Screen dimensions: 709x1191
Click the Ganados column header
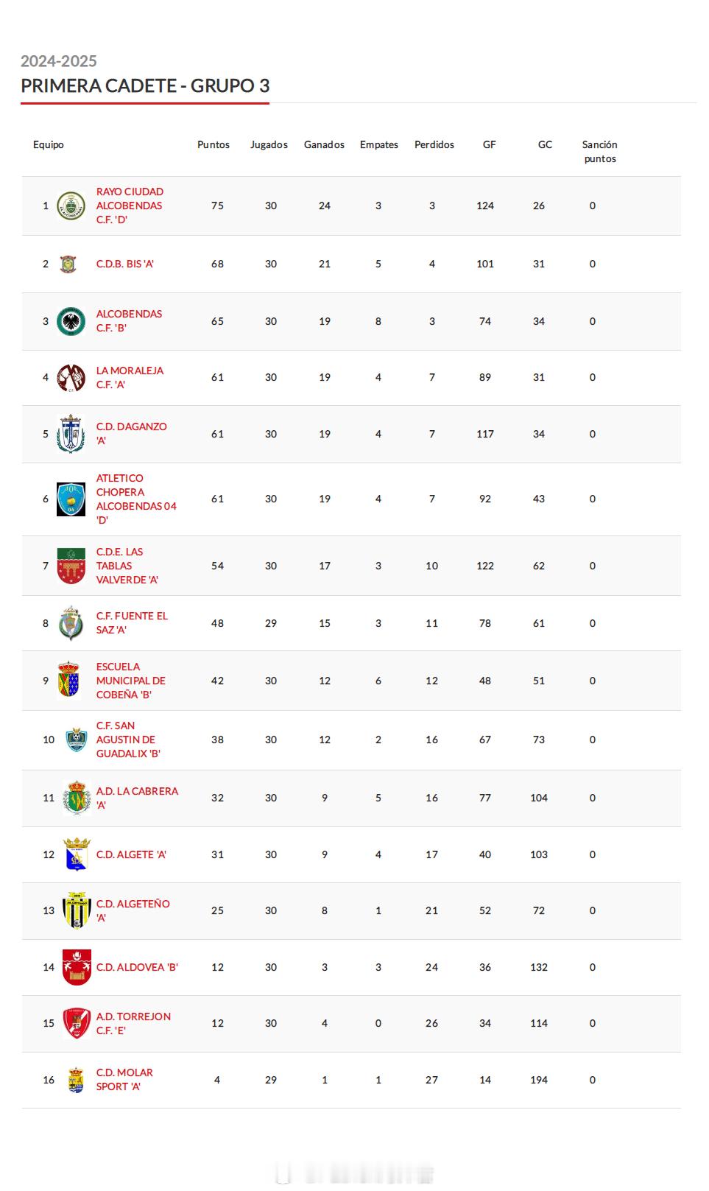pyautogui.click(x=324, y=144)
